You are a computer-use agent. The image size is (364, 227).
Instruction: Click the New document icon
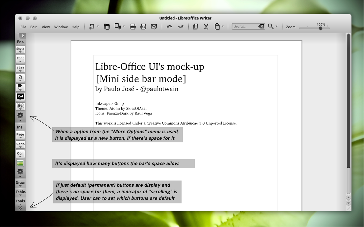click(92, 27)
